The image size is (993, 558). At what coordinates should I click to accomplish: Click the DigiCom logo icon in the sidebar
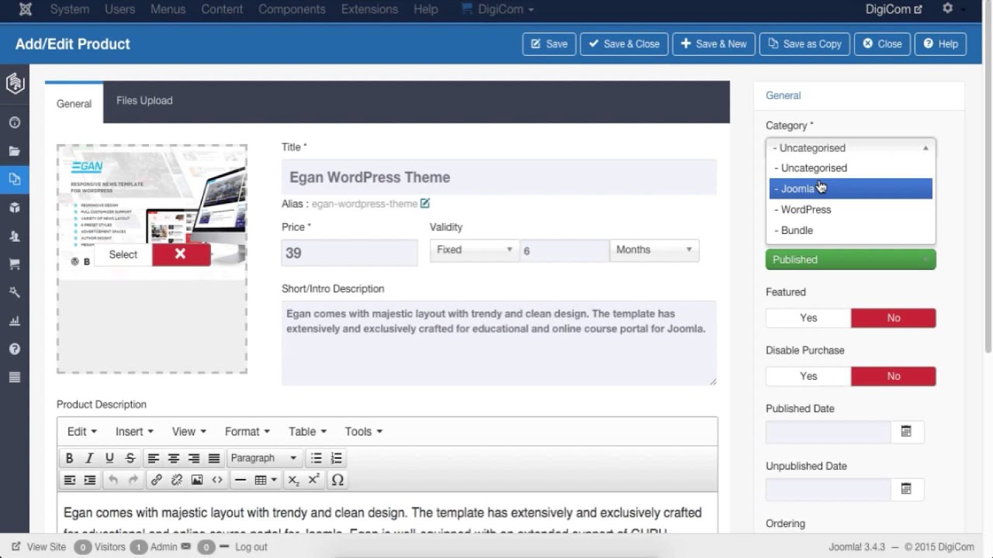pos(15,83)
